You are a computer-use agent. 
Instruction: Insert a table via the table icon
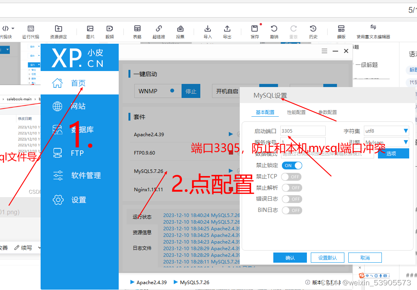coord(137,28)
